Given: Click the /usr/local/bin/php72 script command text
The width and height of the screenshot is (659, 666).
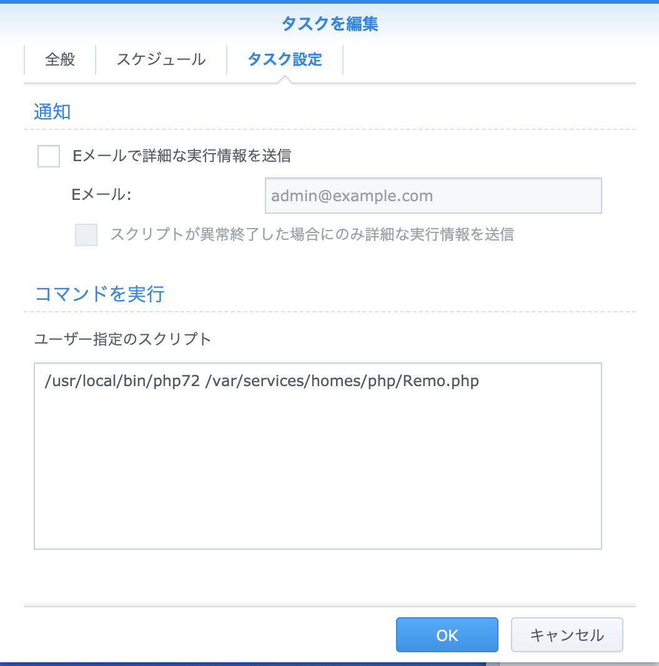Looking at the screenshot, I should 122,381.
